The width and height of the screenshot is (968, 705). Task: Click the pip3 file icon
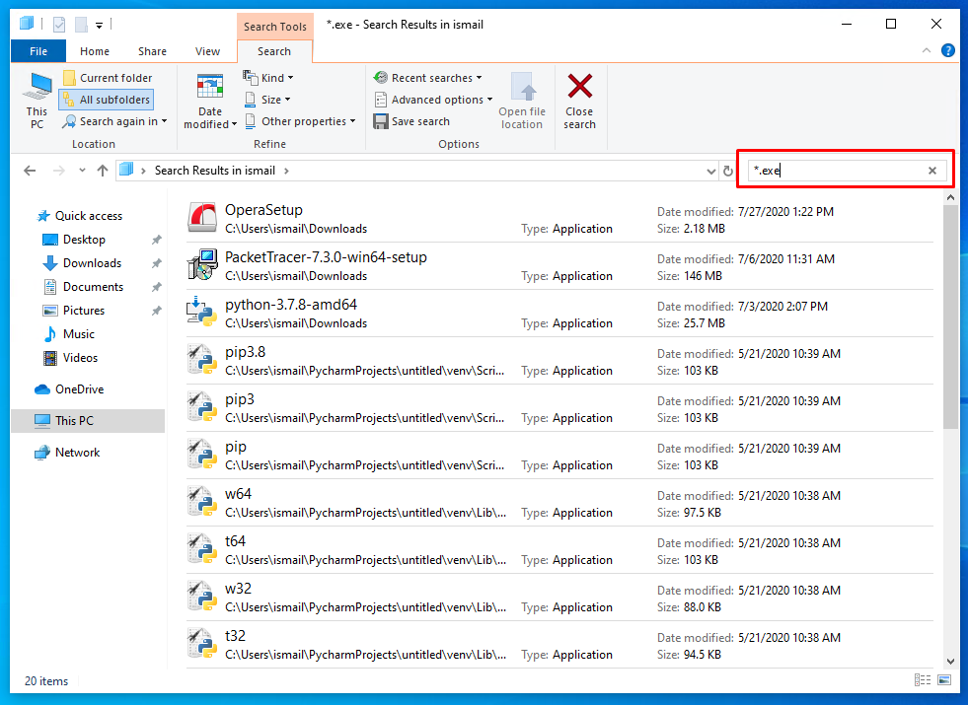202,407
